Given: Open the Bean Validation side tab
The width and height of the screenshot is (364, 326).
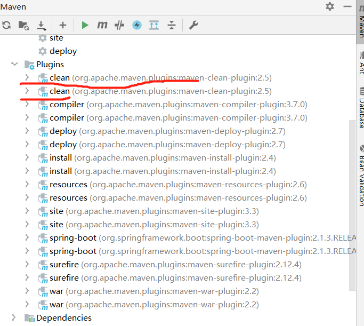Looking at the screenshot, I should 361,176.
